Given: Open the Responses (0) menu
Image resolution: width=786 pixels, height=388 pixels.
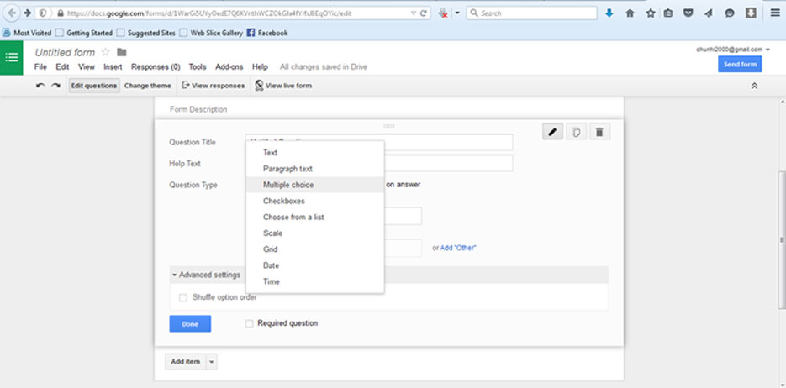Looking at the screenshot, I should [156, 66].
